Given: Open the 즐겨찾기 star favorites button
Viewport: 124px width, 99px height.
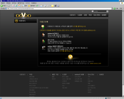Looking at the screenshot, I should click(32, 6).
